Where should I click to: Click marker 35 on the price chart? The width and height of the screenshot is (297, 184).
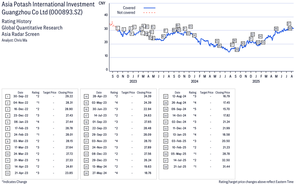263,42
